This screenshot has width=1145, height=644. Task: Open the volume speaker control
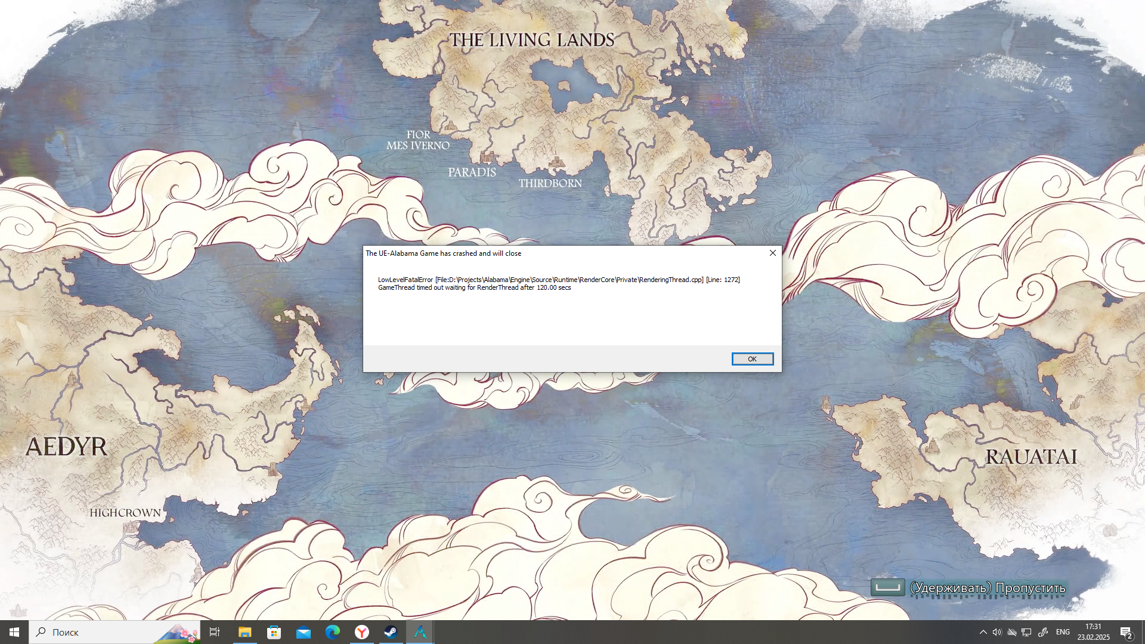point(997,632)
